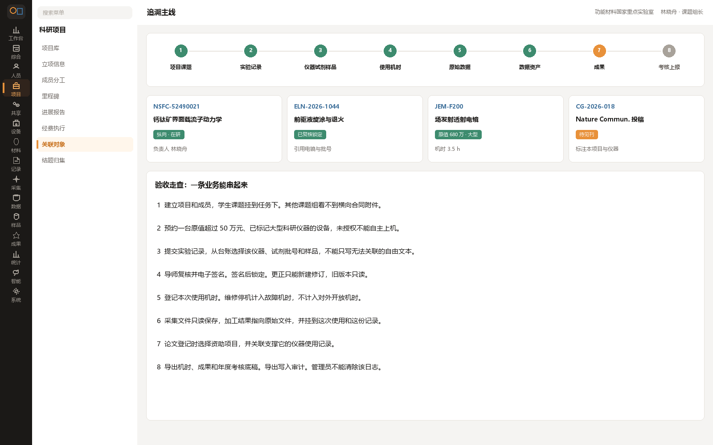Select step 1 项目课题
The width and height of the screenshot is (713, 445).
coord(180,57)
